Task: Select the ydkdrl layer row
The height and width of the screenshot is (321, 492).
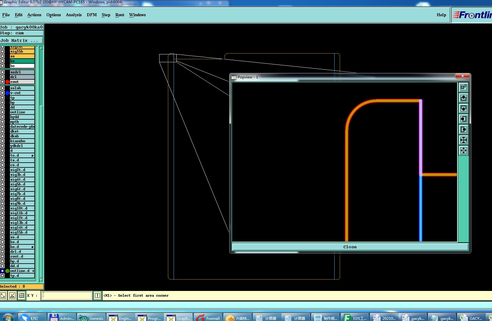Action: pos(22,146)
